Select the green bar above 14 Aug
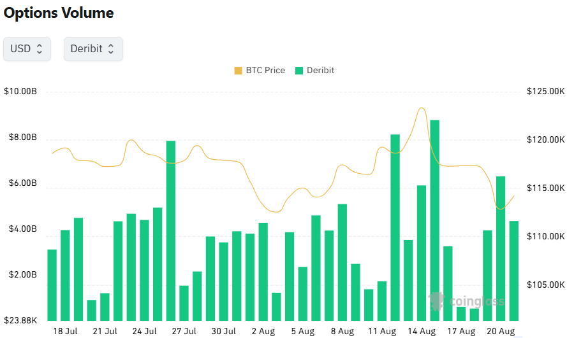Image resolution: width=567 pixels, height=338 pixels. click(422, 253)
